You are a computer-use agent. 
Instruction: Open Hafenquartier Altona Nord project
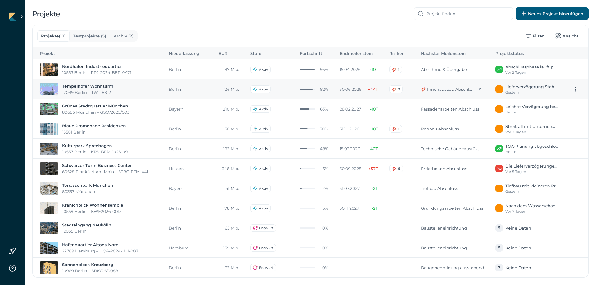point(90,245)
